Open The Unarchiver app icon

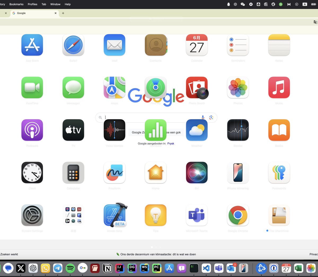point(279,215)
